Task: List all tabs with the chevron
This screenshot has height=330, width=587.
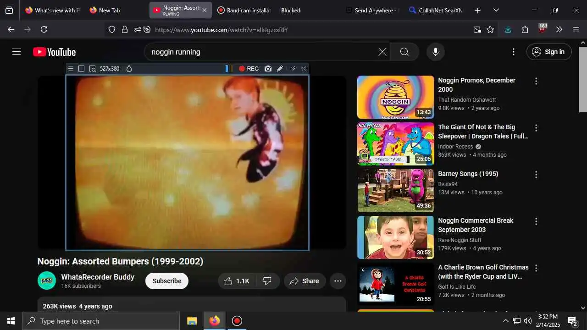Action: coord(496,10)
